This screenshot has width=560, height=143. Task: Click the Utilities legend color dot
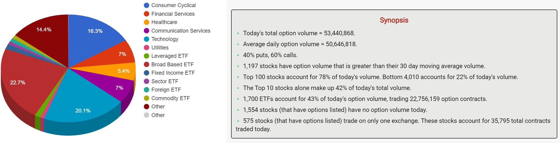[x=146, y=48]
